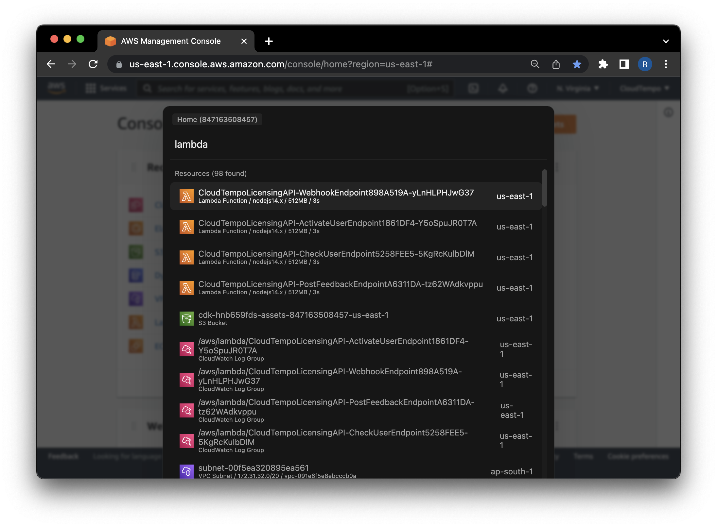
Task: Click the Resources (98 found) heading
Action: coord(211,173)
